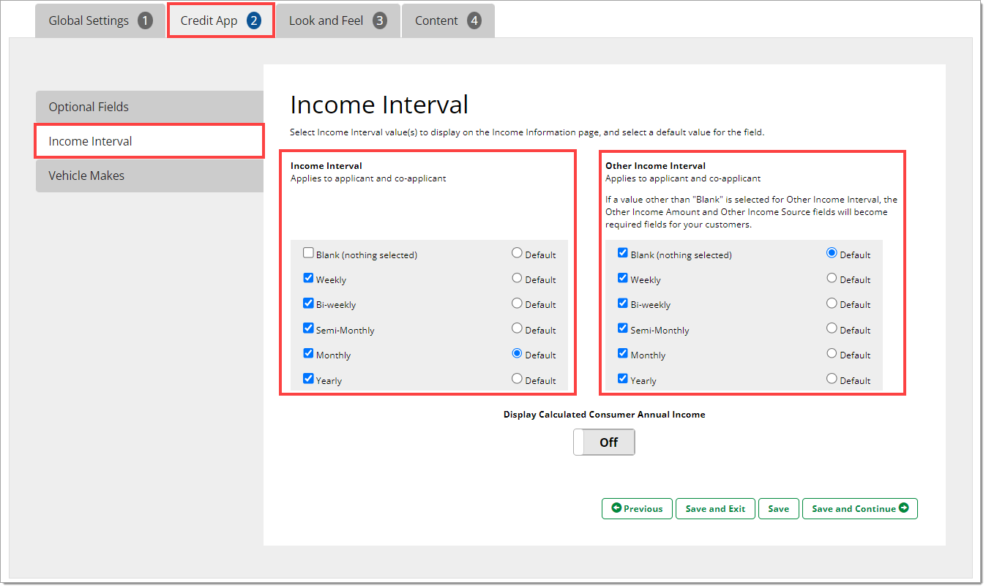Image resolution: width=986 pixels, height=588 pixels.
Task: Open the Global Settings tab
Action: tap(100, 20)
